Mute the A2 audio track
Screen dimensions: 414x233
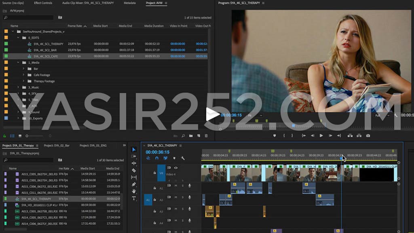175,198
